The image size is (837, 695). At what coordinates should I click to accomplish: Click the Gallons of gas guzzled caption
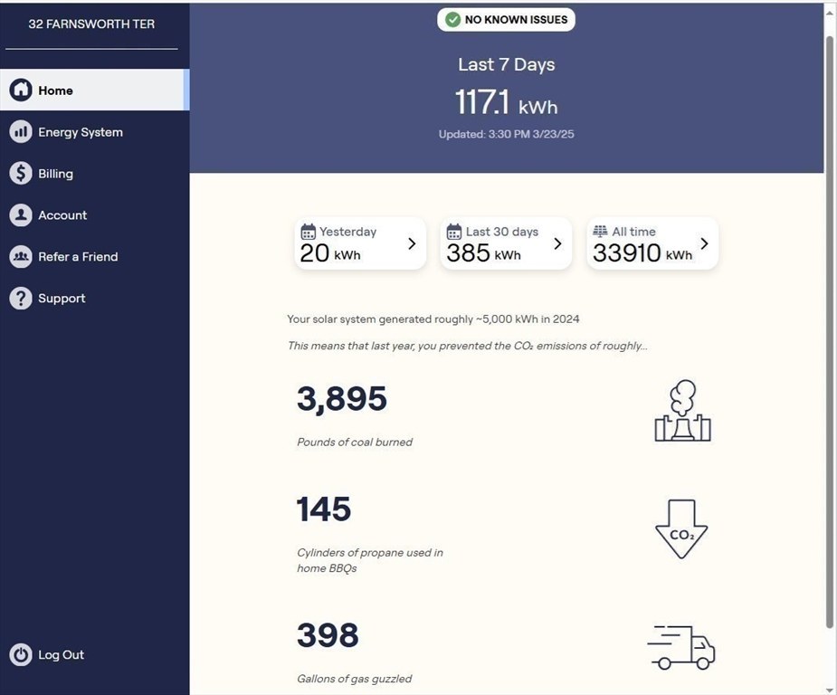[355, 679]
